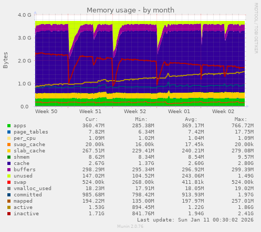Click the 'Memory usage - by month' title
The width and height of the screenshot is (261, 232).
point(130,10)
